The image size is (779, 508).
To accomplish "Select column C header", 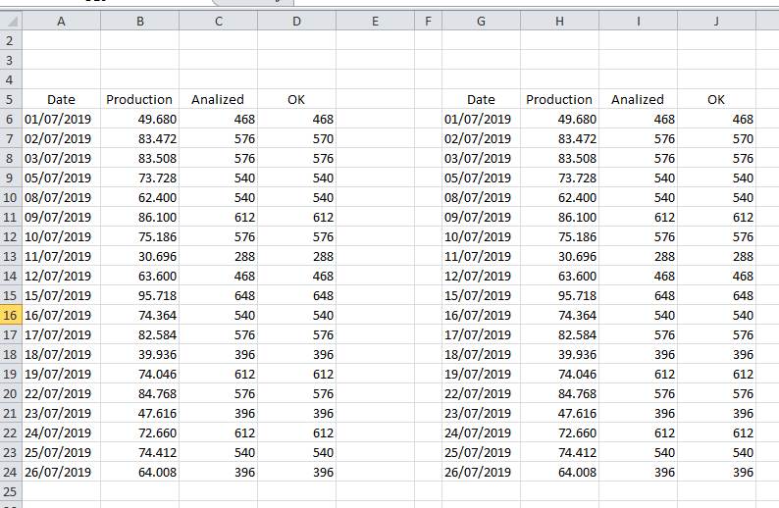I will (x=218, y=21).
